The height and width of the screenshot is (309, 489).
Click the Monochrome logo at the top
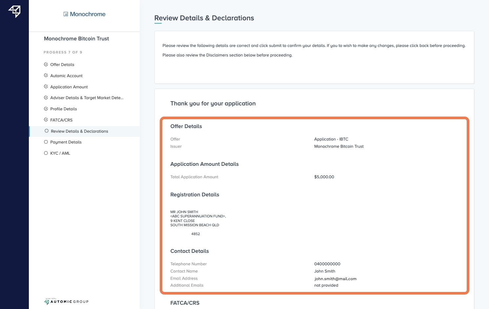pyautogui.click(x=85, y=14)
